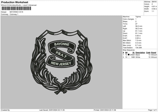Click the Max Stitch value 7.0 mm
The height and width of the screenshot is (112, 158).
pyautogui.click(x=138, y=40)
